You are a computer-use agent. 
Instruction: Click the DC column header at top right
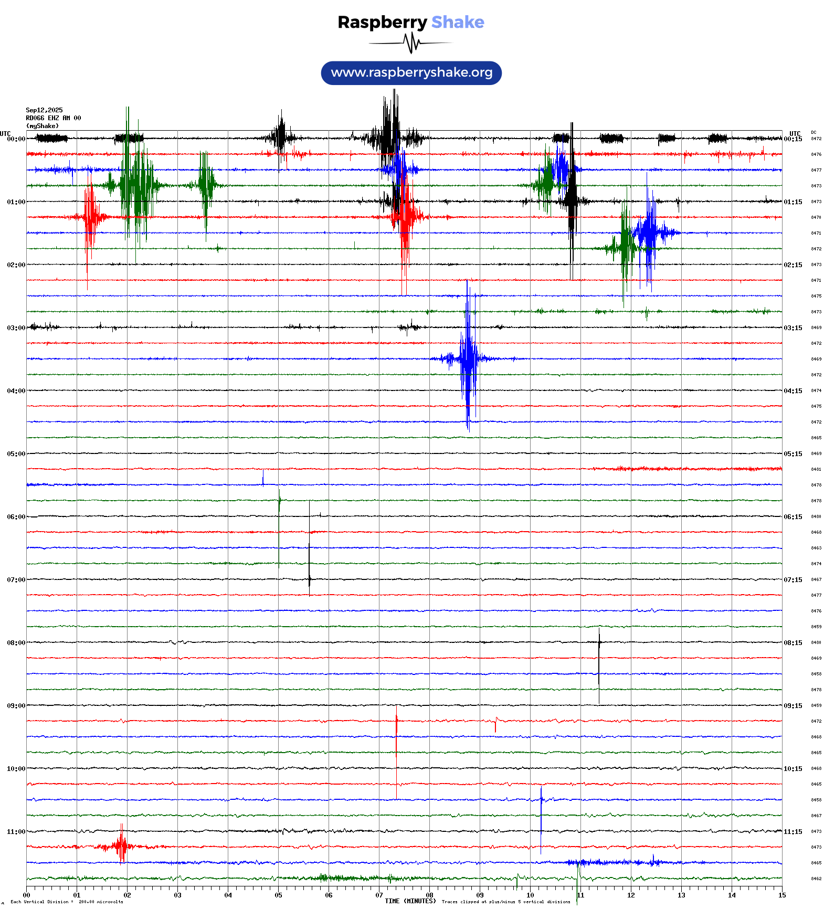tap(814, 132)
